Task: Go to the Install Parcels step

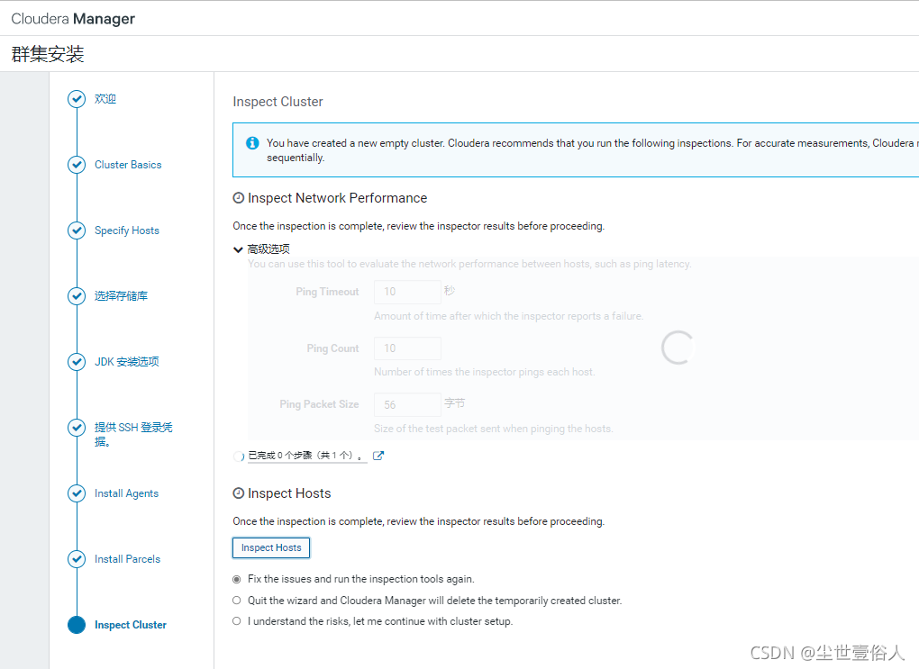Action: tap(128, 559)
